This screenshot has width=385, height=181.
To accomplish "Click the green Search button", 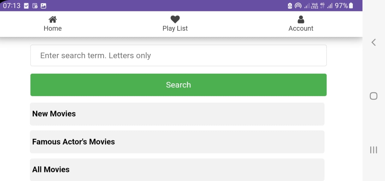I will point(178,85).
